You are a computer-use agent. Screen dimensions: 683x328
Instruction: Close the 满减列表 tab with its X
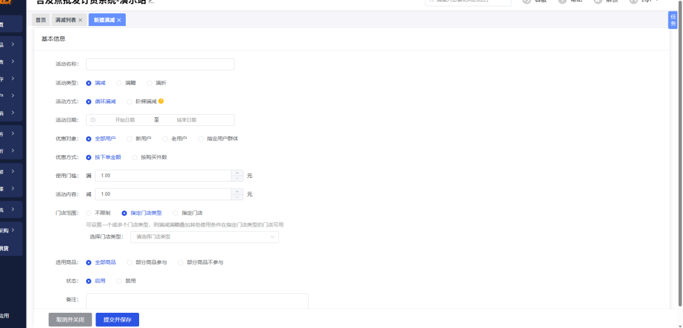pos(80,20)
